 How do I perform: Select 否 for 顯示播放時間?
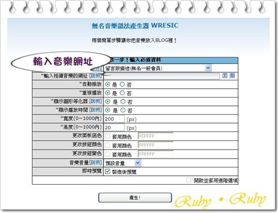coord(123,110)
